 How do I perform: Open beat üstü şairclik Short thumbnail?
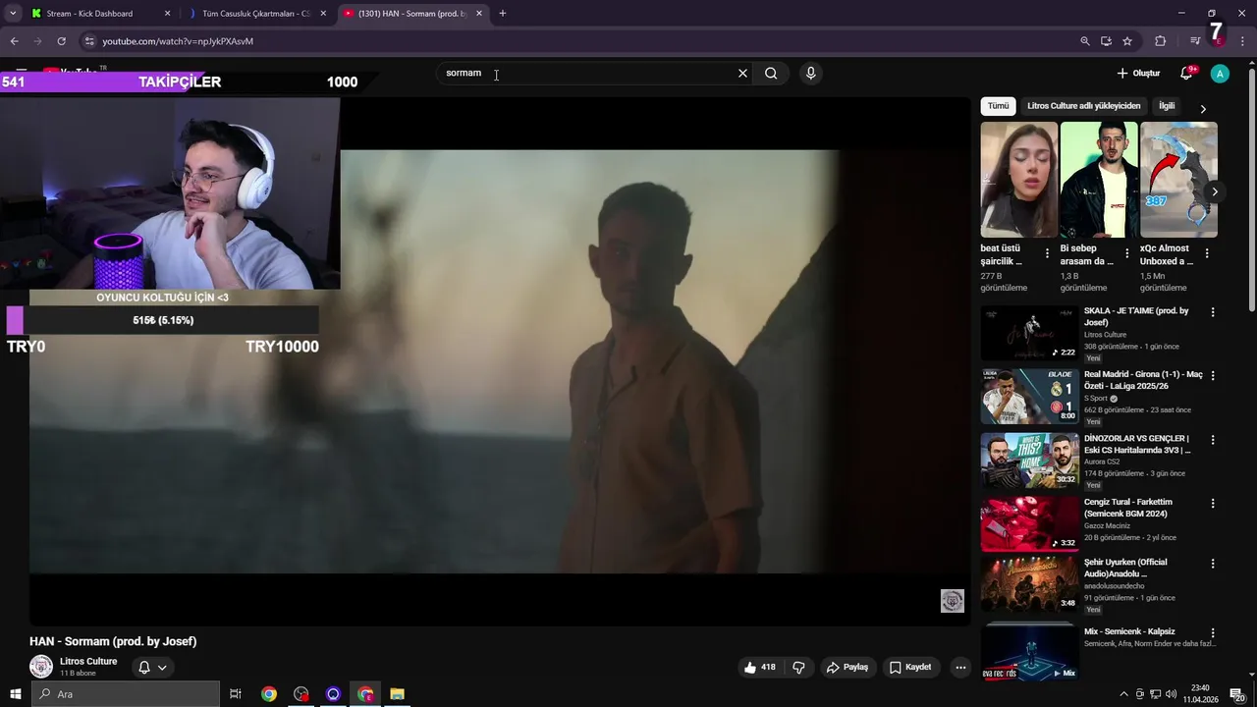(x=1019, y=180)
